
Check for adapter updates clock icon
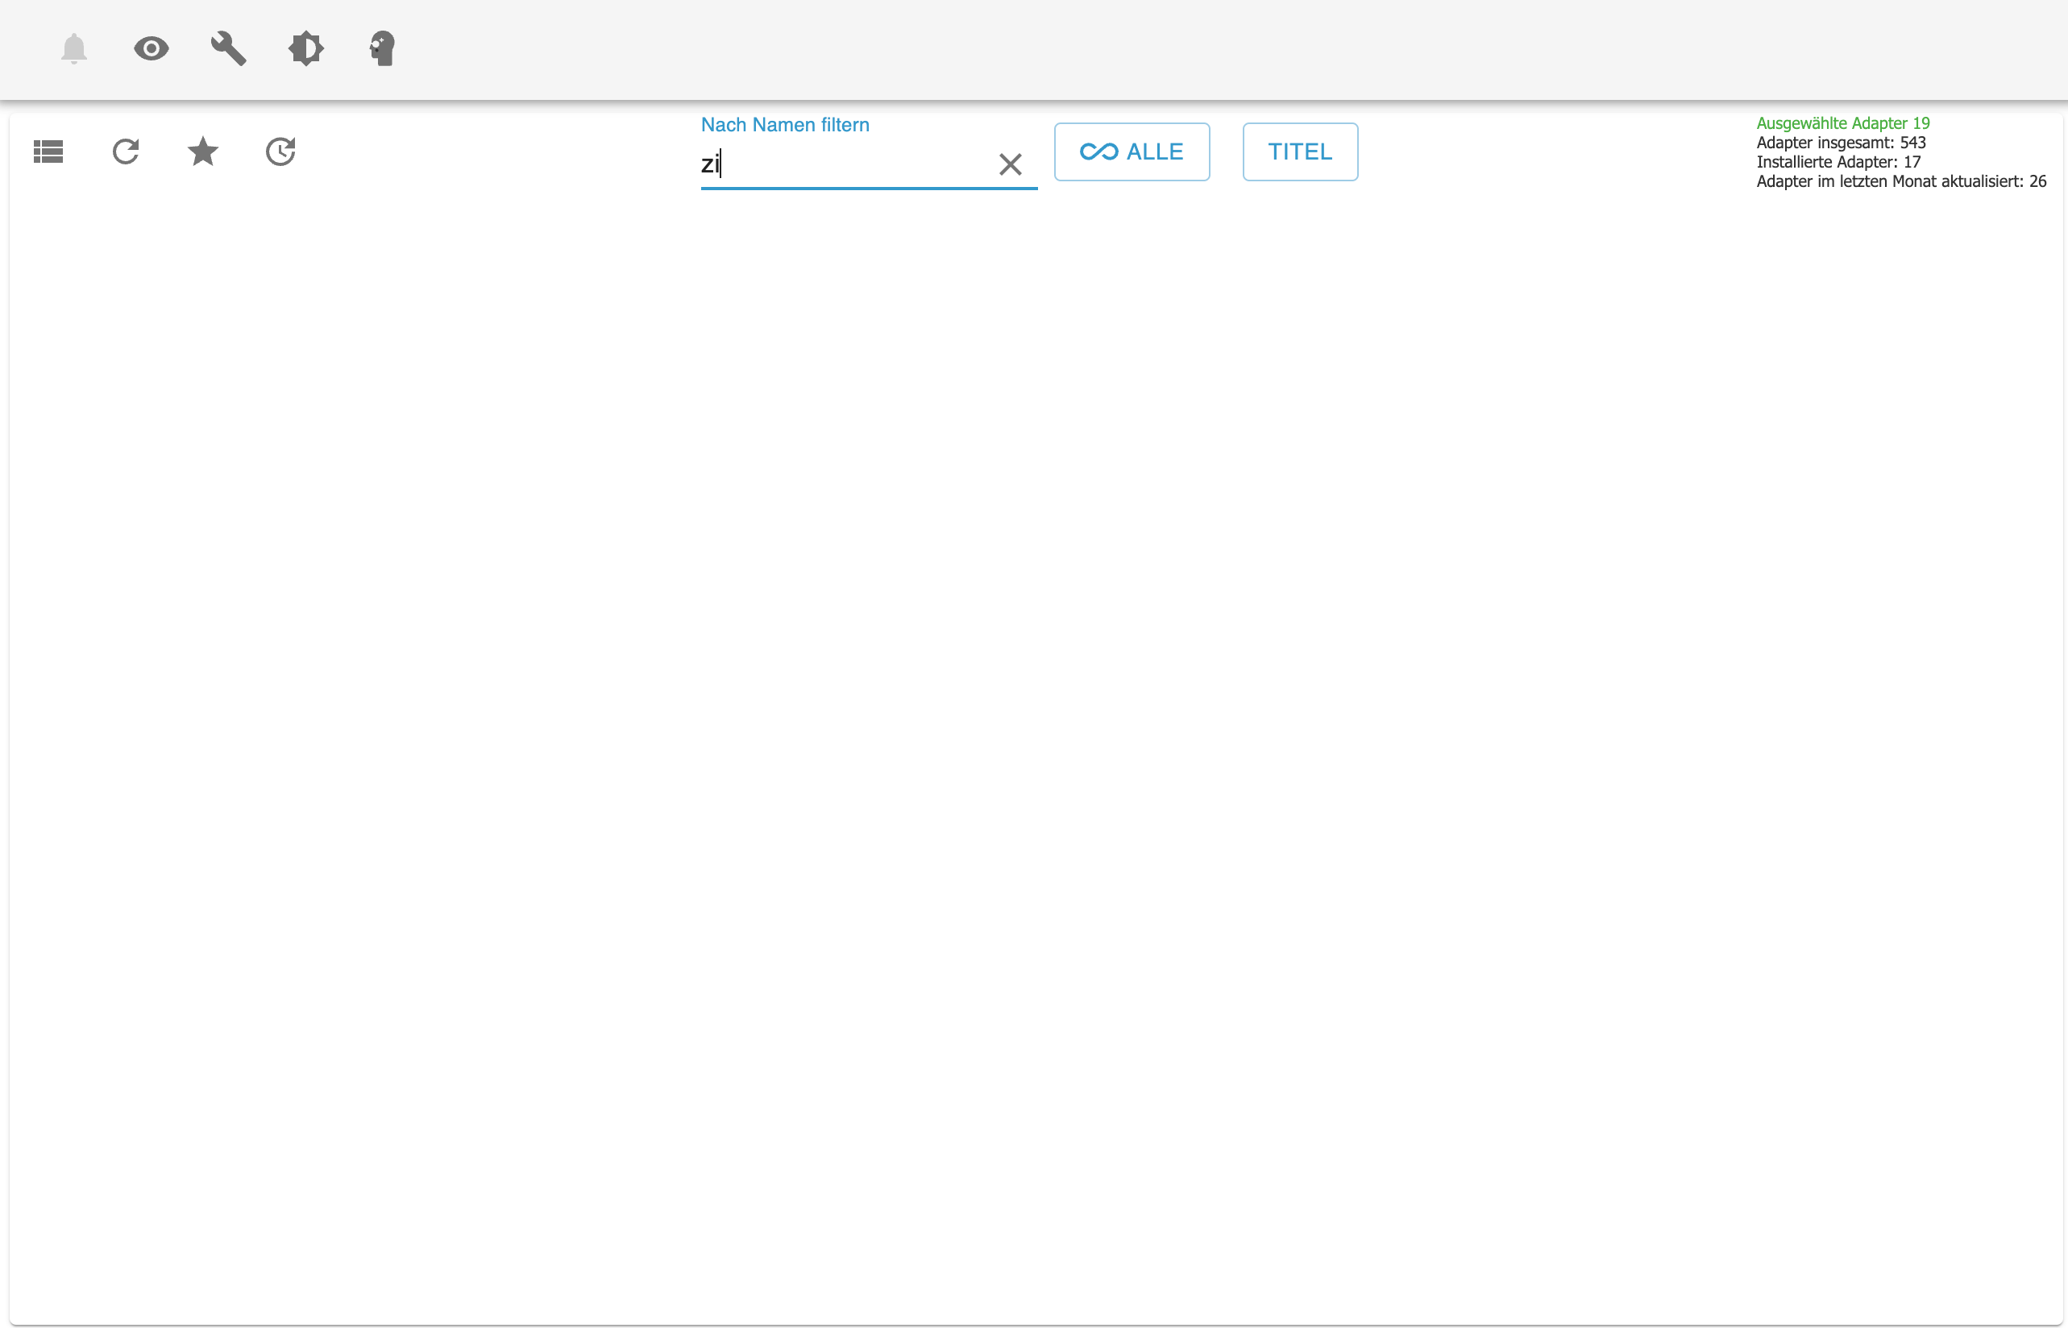pos(280,151)
